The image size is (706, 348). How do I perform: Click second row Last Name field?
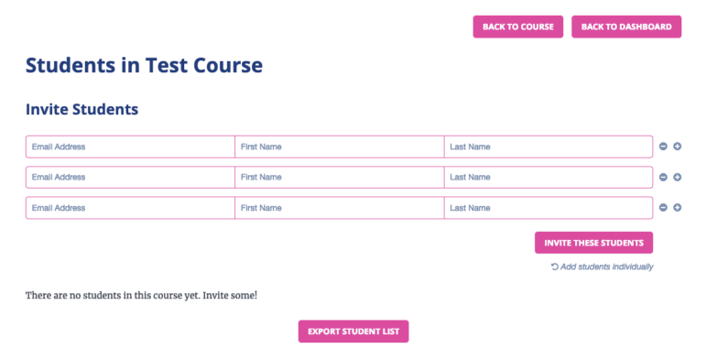[x=549, y=178]
